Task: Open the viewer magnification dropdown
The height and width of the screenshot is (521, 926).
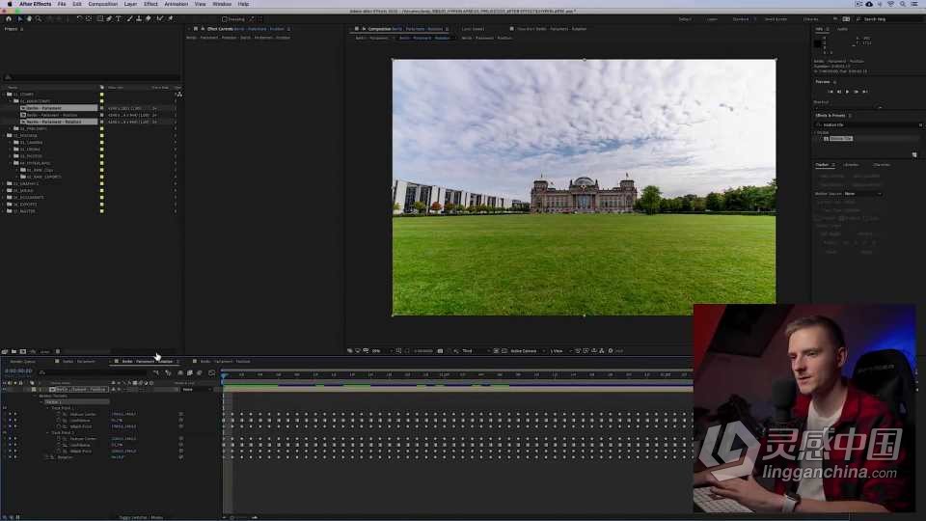Action: point(381,351)
